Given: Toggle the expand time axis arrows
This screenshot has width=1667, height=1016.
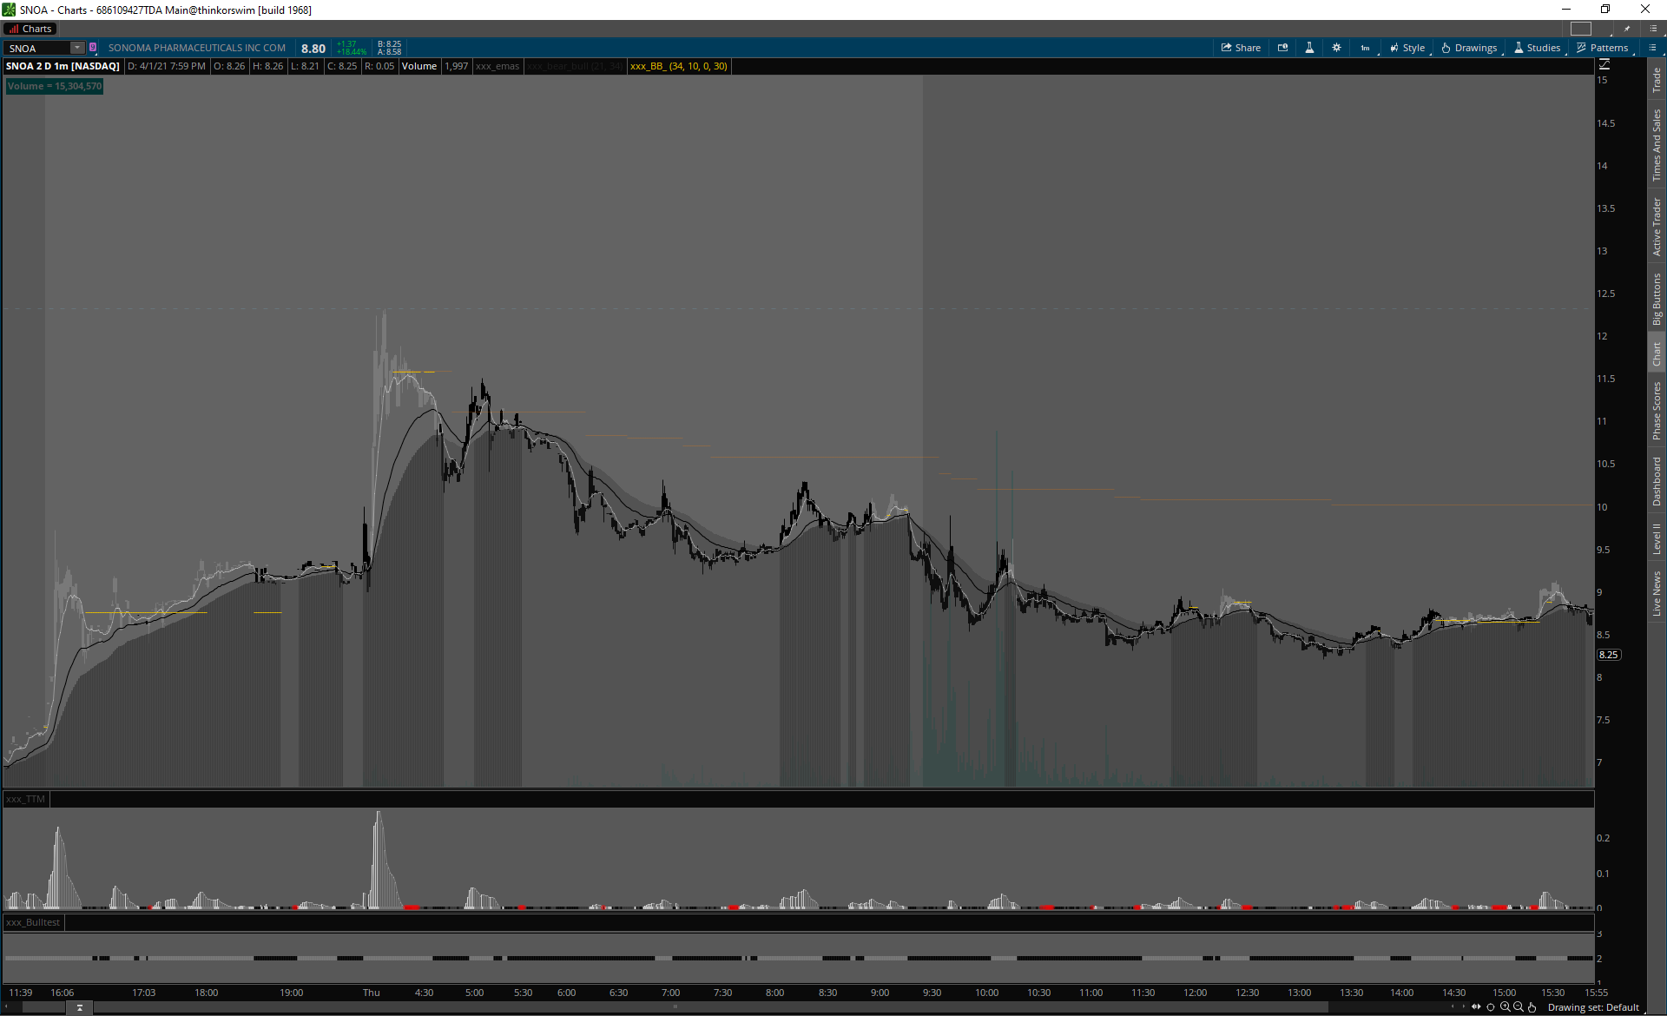Looking at the screenshot, I should 1476,1007.
